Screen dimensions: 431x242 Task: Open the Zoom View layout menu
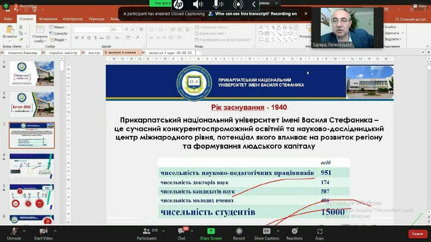pos(420,6)
